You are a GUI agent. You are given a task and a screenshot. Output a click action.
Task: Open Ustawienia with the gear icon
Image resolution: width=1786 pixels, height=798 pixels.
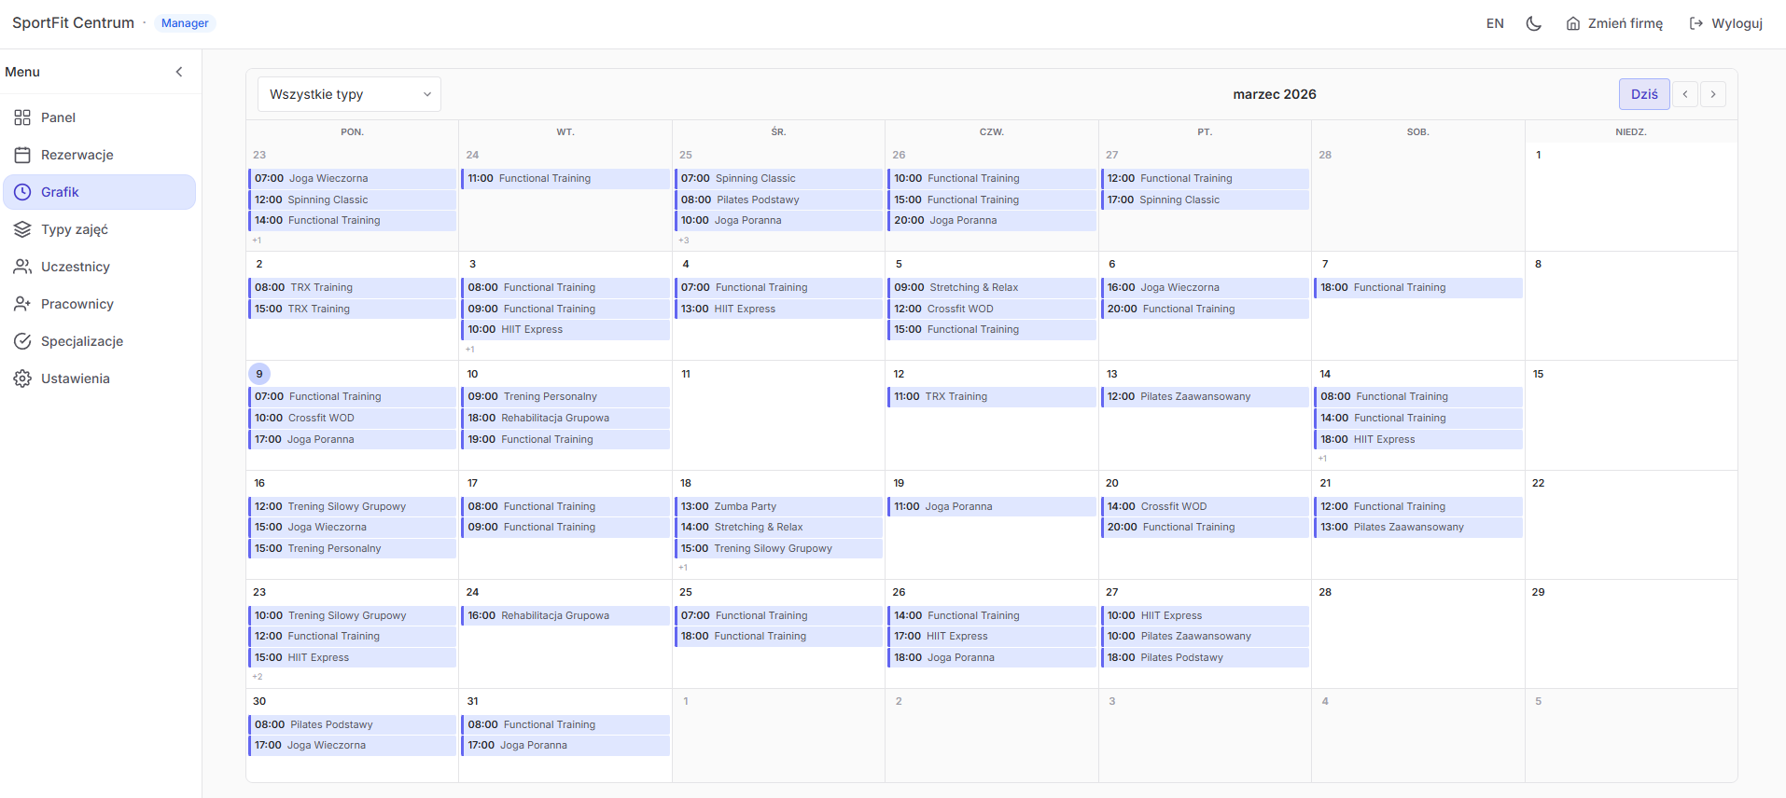coord(22,378)
